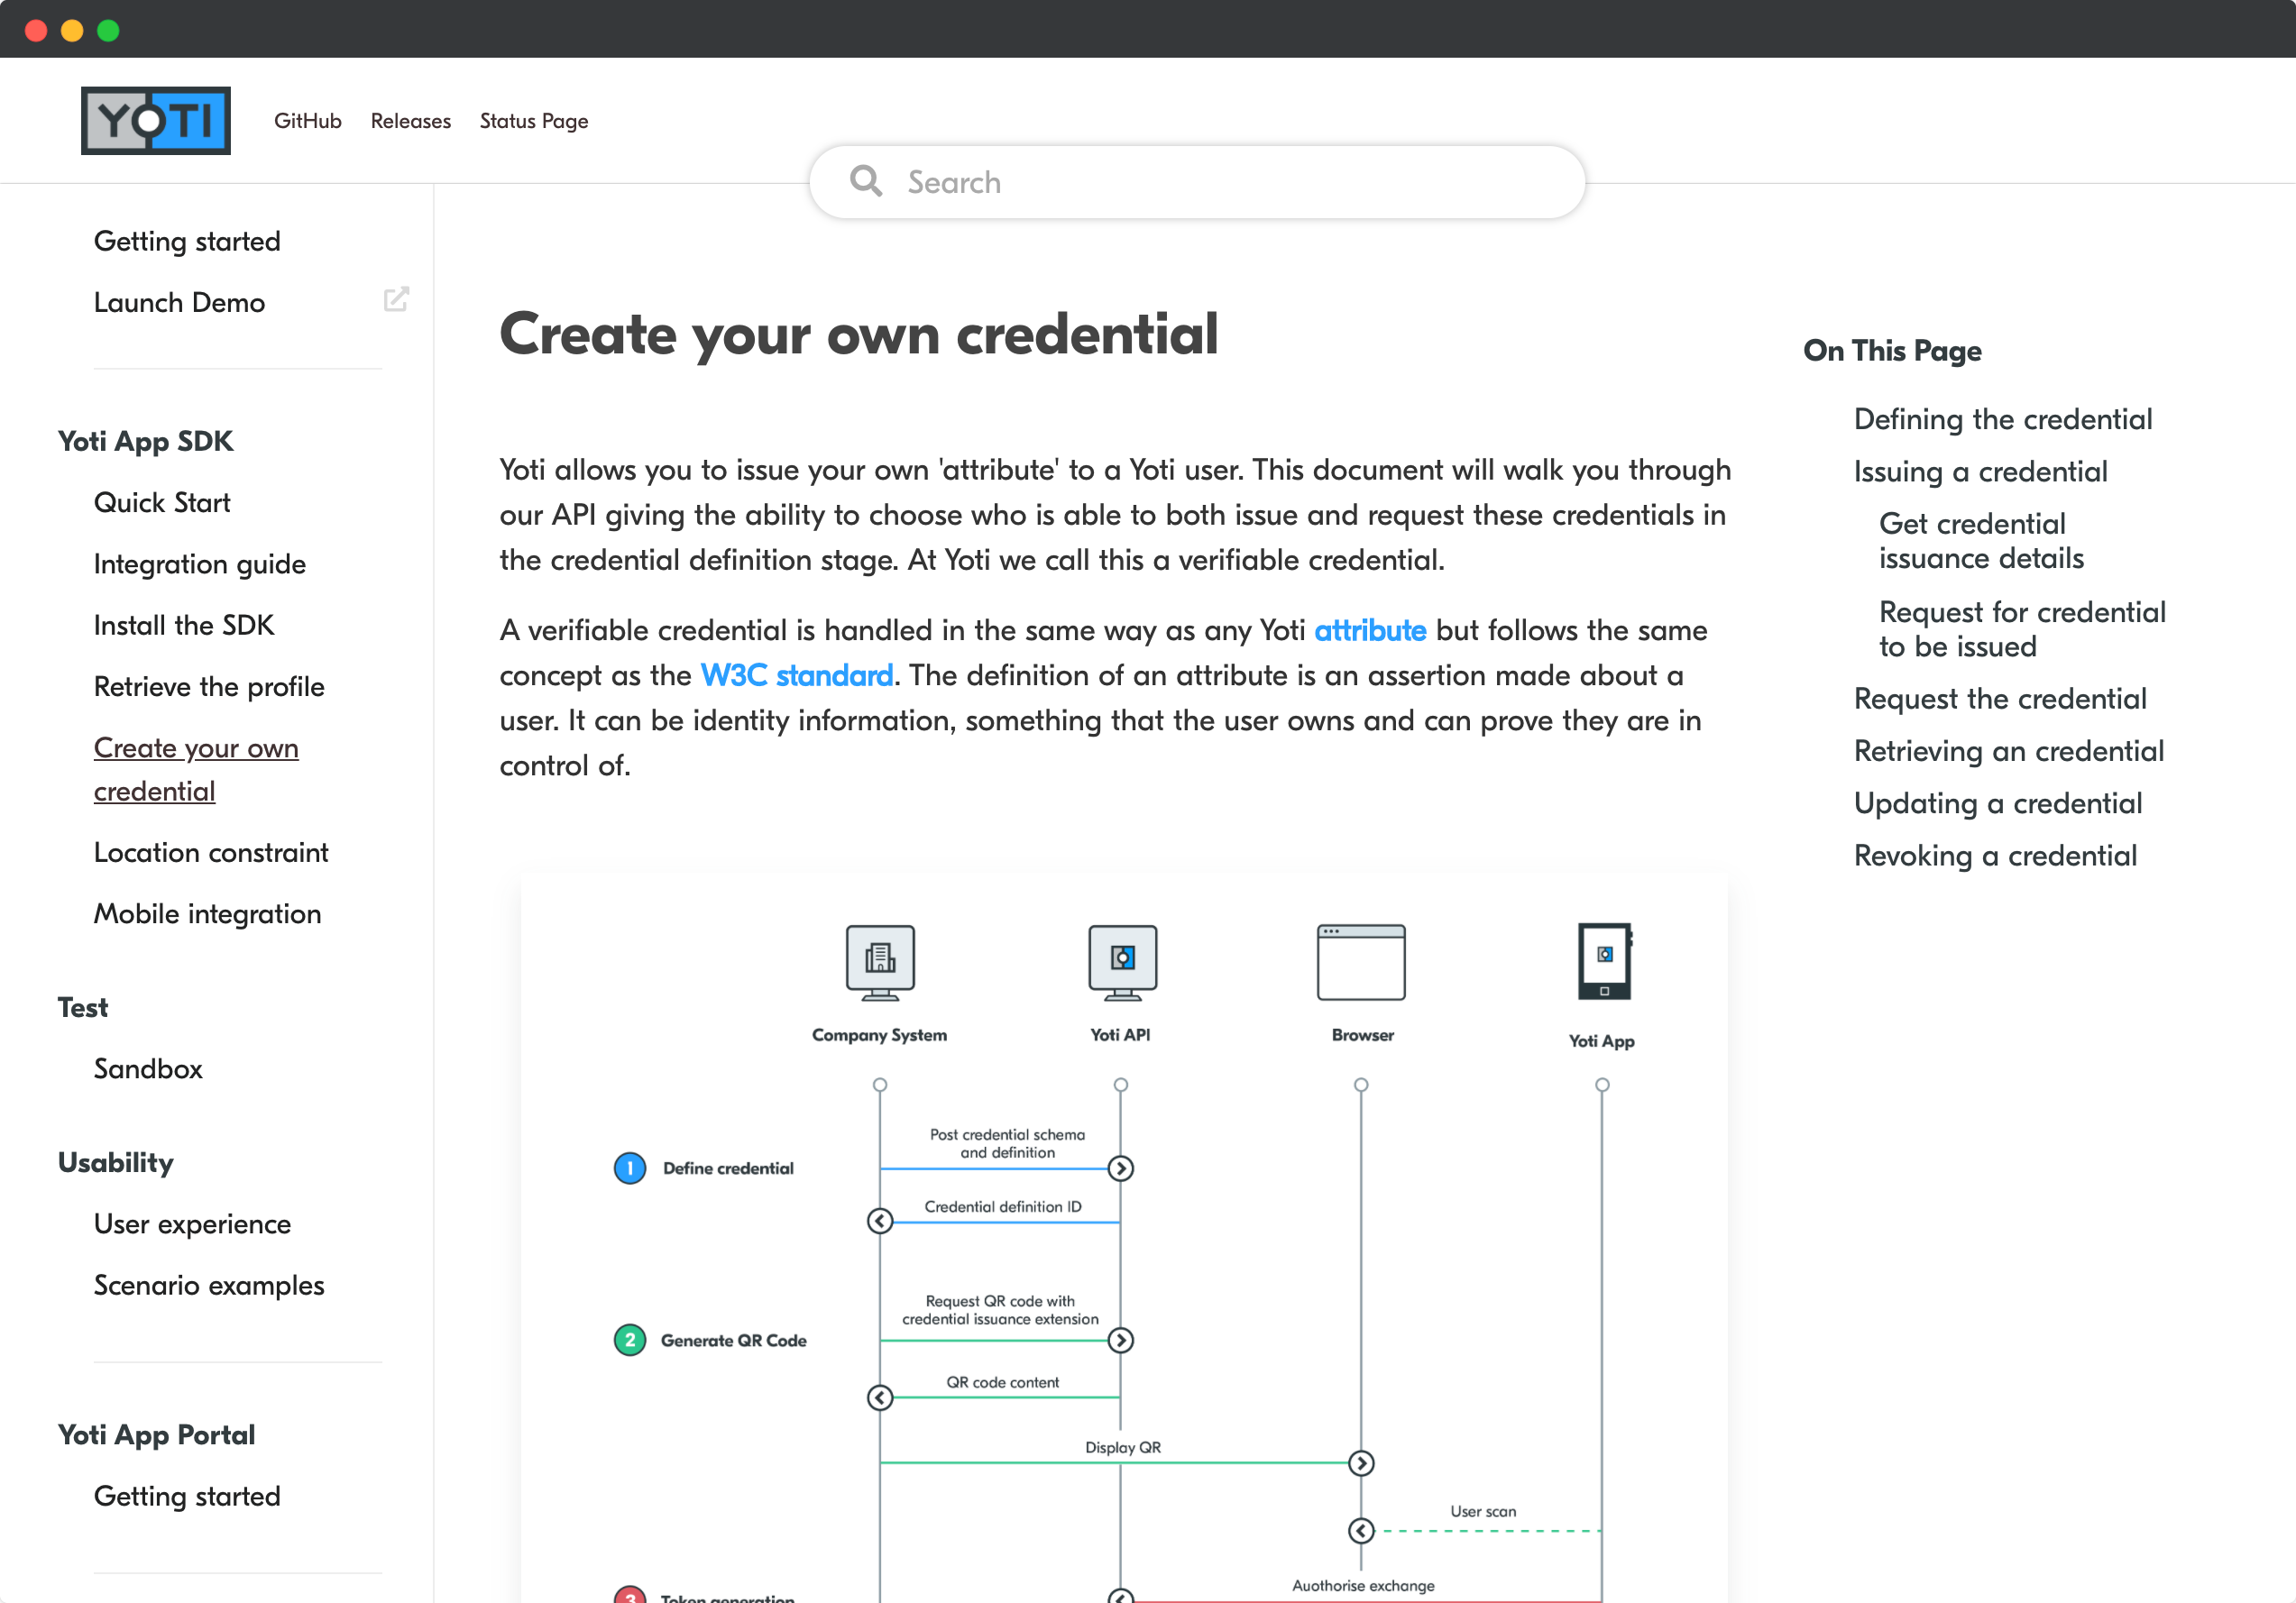This screenshot has height=1603, width=2296.
Task: Focus the Search input field
Action: [x=1197, y=182]
